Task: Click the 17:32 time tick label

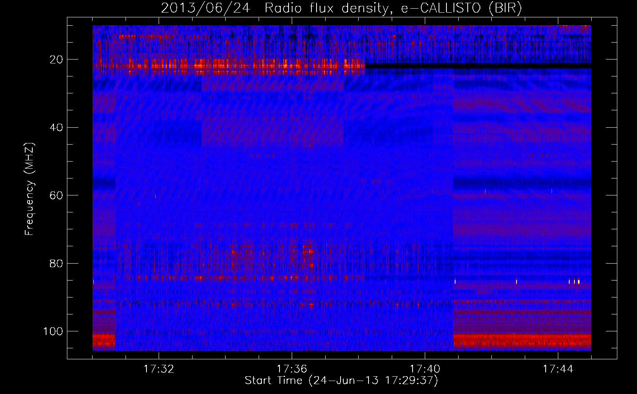Action: pos(159,369)
